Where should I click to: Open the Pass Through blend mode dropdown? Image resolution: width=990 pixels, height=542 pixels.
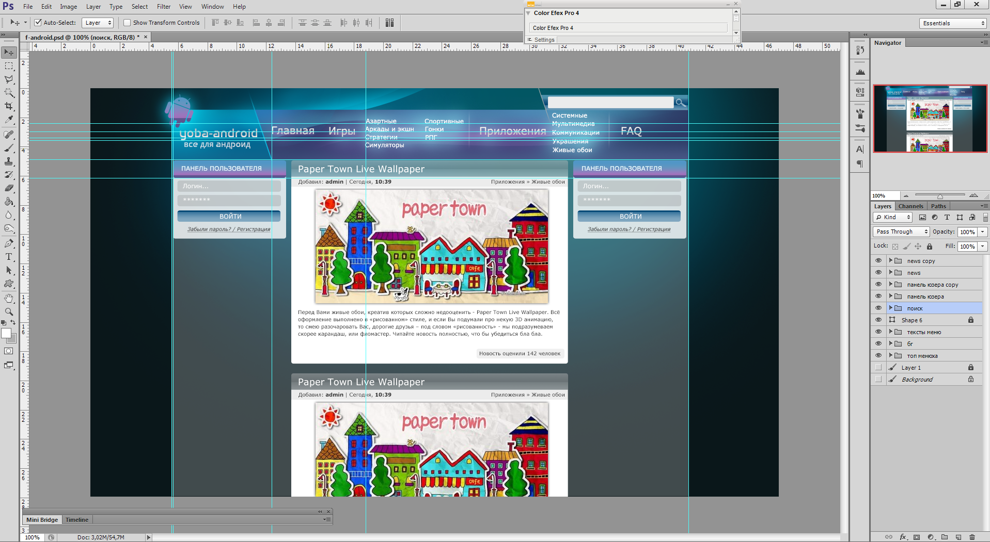(901, 232)
